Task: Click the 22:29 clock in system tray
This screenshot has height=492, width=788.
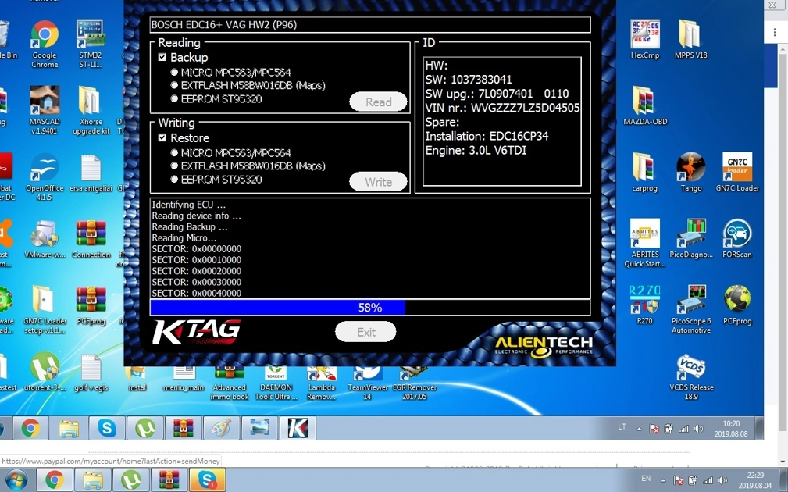Action: 755,480
